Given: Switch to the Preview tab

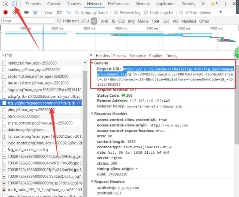Looking at the screenshot, I should [x=119, y=56].
